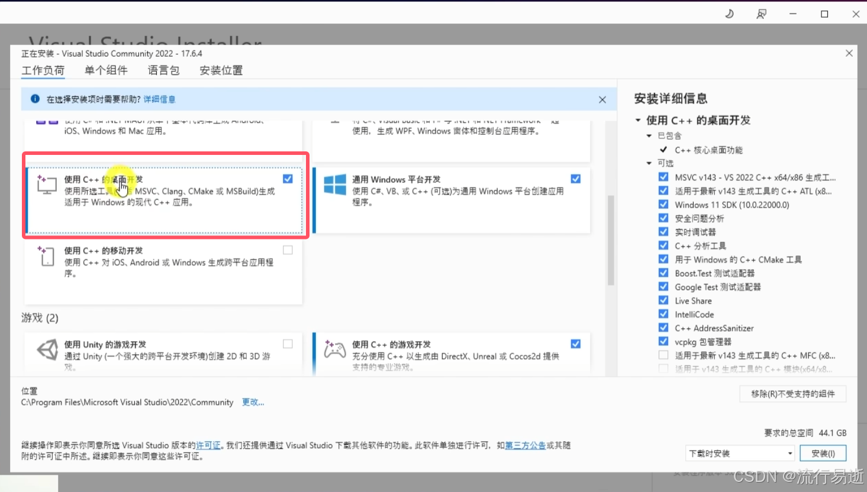Collapse the 可选 section
This screenshot has height=492, width=867.
coord(649,163)
